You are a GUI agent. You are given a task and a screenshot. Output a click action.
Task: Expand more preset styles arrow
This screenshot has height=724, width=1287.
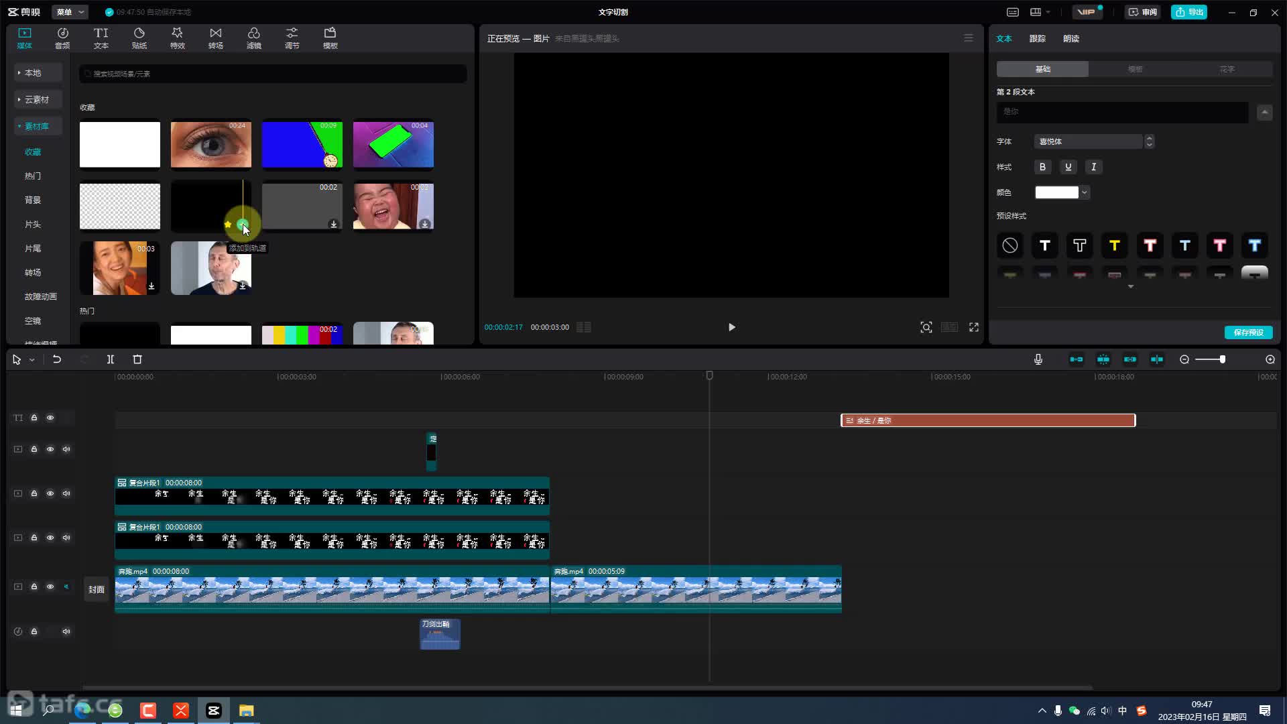point(1131,287)
